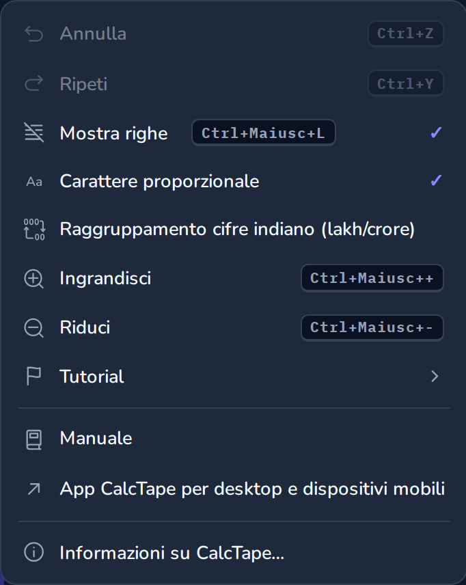Click the book icon next to Manuale
Viewport: 466px width, 585px height.
tap(33, 439)
